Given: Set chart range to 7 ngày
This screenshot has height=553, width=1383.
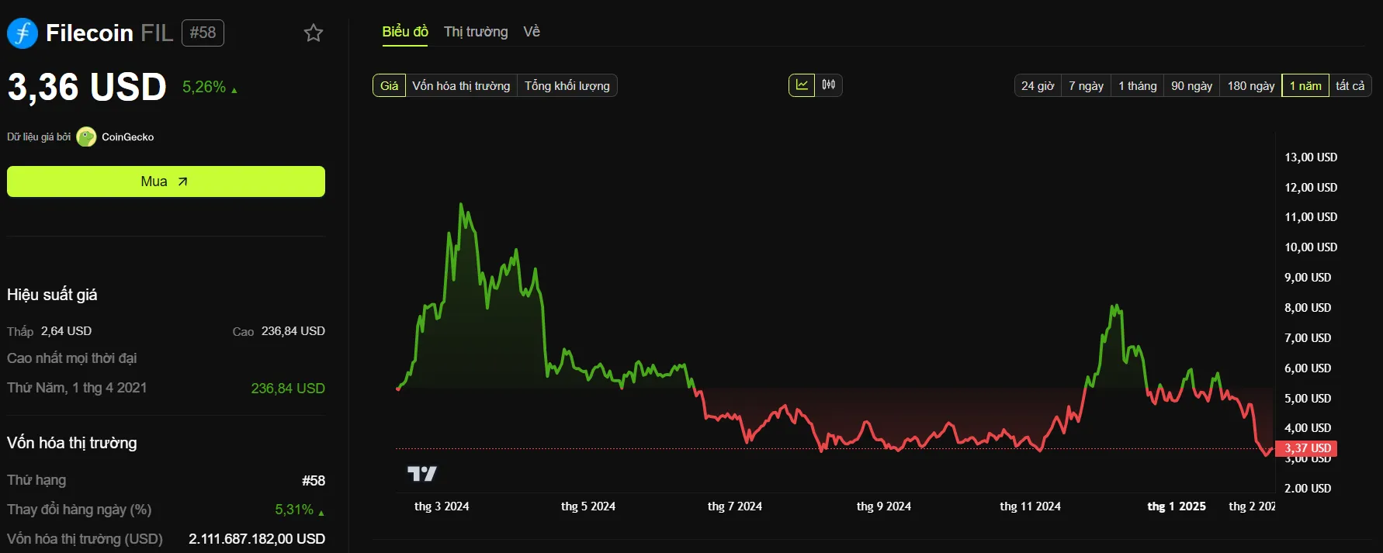Looking at the screenshot, I should tap(1086, 85).
